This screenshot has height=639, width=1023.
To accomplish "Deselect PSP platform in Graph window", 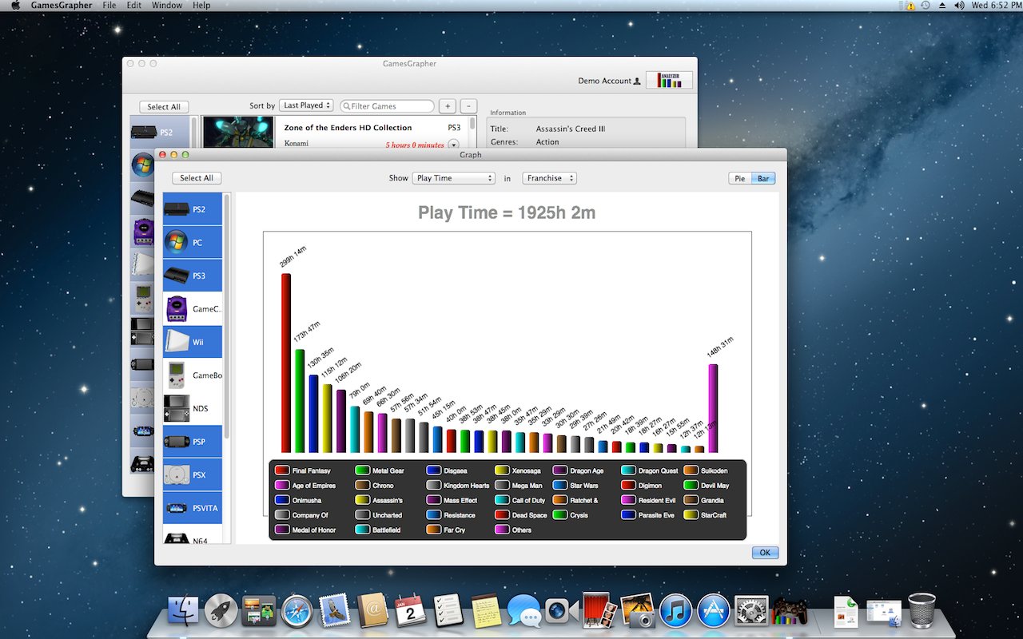I will (x=193, y=442).
